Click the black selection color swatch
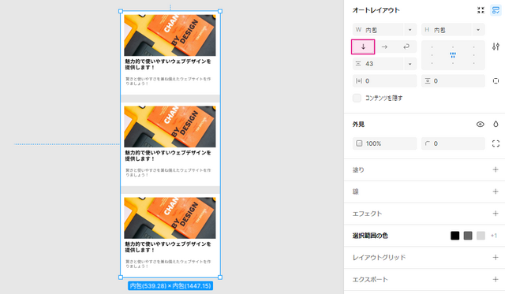 tap(454, 236)
